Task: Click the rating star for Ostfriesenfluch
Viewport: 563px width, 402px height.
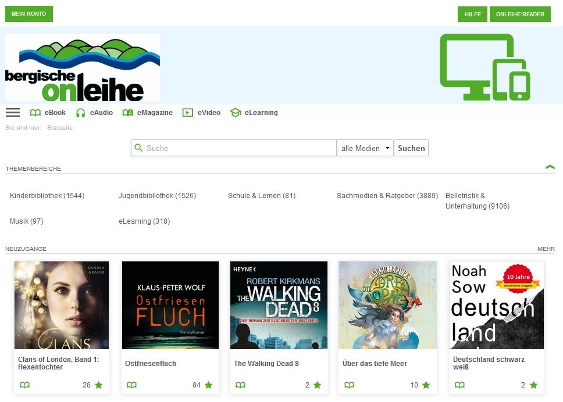Action: (x=209, y=385)
